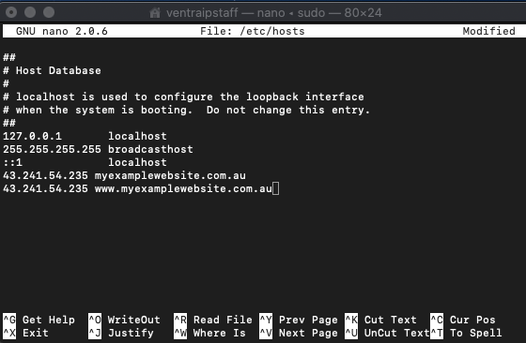This screenshot has height=343, width=526.
Task: Click the 'File: /etc/hosts' header
Action: click(253, 31)
